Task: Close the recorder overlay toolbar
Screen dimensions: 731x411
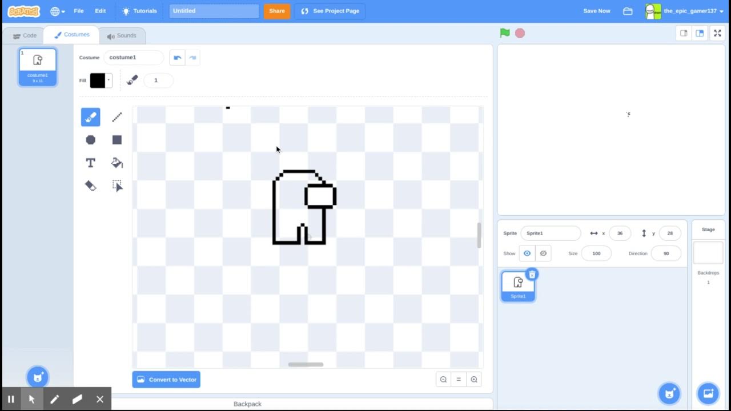Action: coord(100,399)
